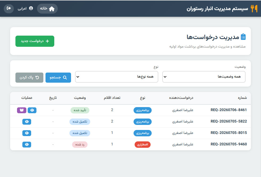Viewport: 261px width, 177px height.
Task: Click علیرضا اصغری in REQ-20260705-9460 row
Action: [x=183, y=144]
